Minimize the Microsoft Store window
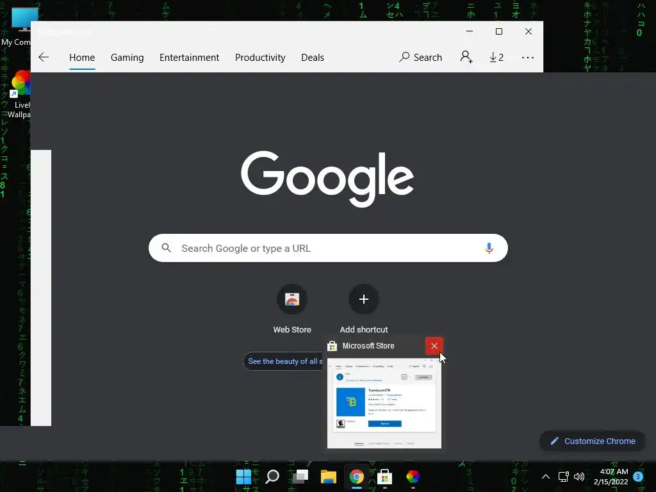The width and height of the screenshot is (656, 492). pos(470,31)
